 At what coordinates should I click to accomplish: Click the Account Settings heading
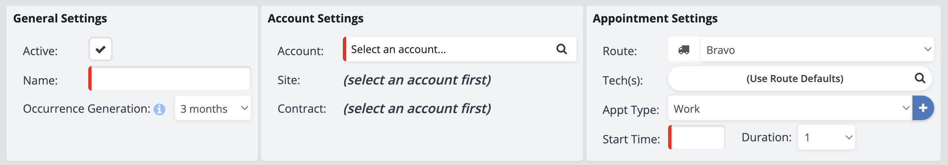pos(315,18)
